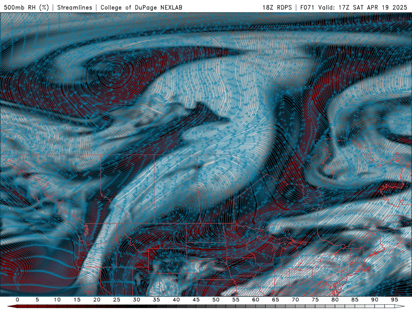This screenshot has height=309, width=412.
Task: Click the '30' value on the colorbar scale
Action: click(x=136, y=300)
